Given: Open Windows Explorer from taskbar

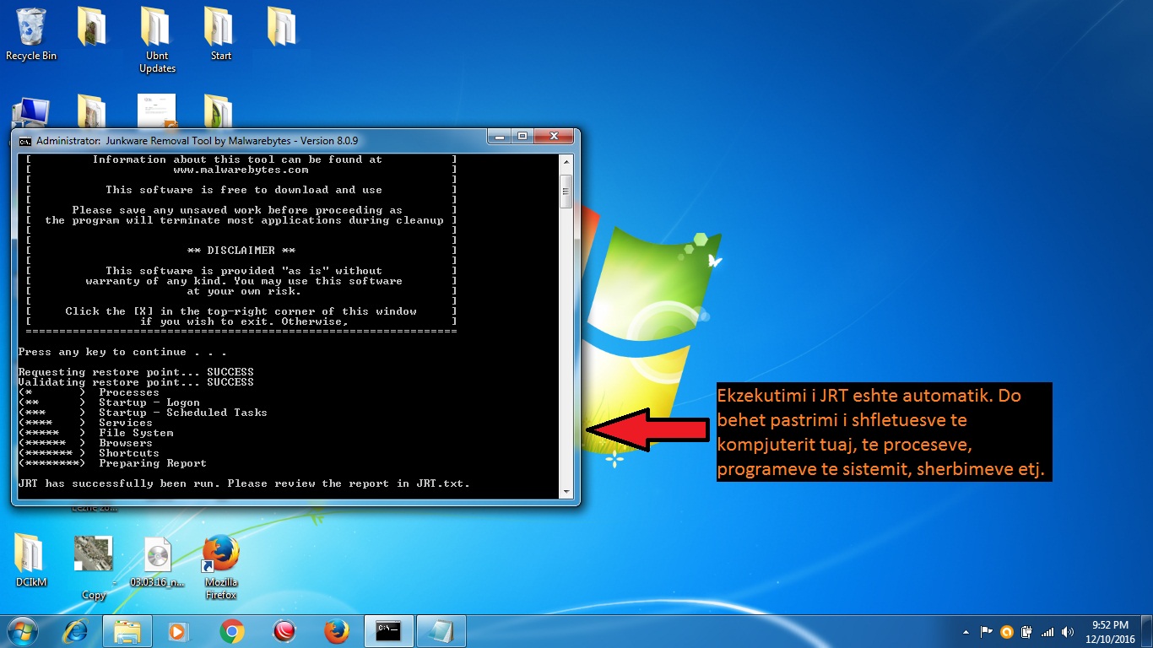Looking at the screenshot, I should click(127, 631).
